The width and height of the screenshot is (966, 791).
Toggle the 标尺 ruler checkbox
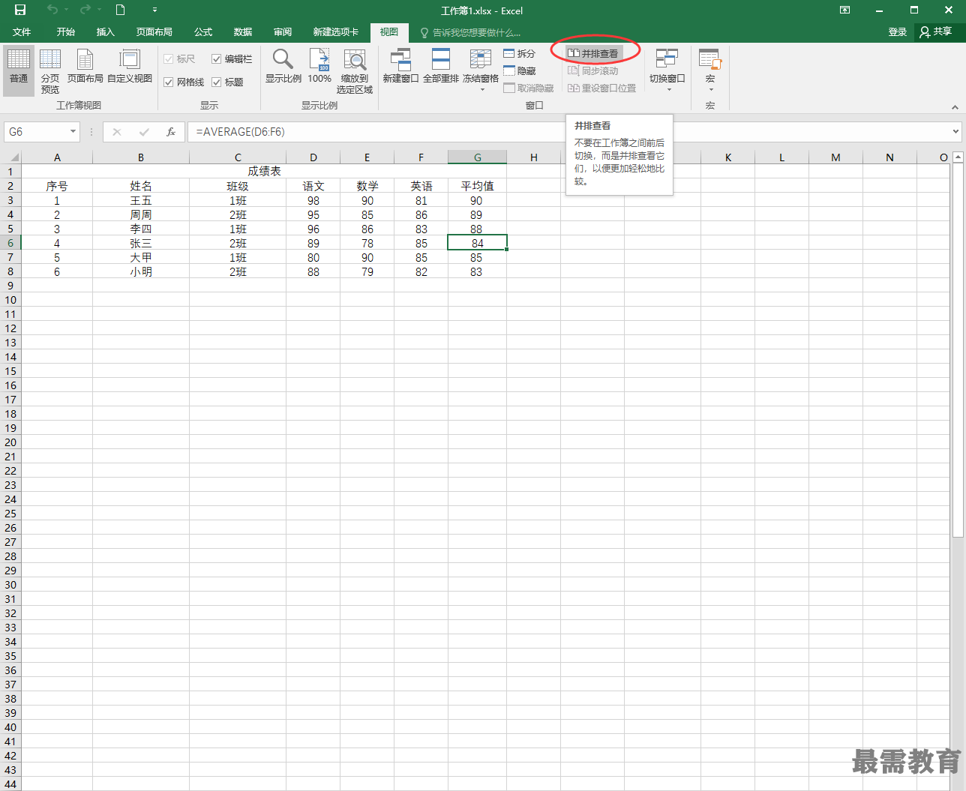169,58
